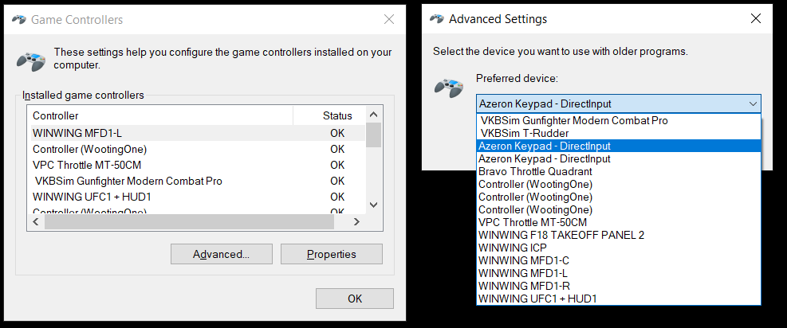
Task: Click the controller list scroll down arrow
Action: 373,205
